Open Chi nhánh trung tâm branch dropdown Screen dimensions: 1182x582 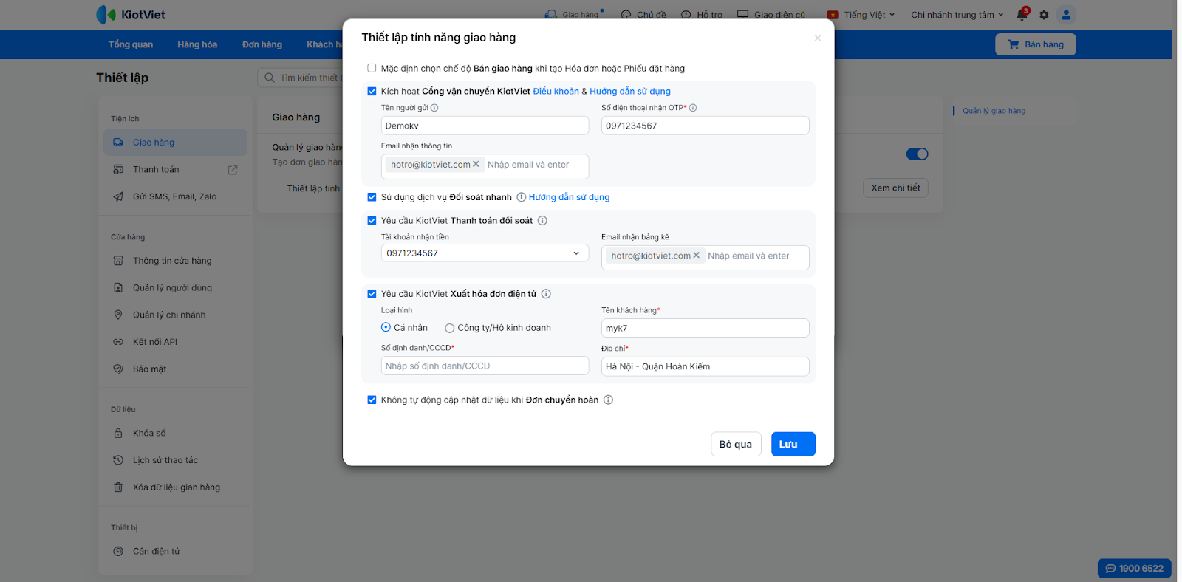pyautogui.click(x=957, y=15)
